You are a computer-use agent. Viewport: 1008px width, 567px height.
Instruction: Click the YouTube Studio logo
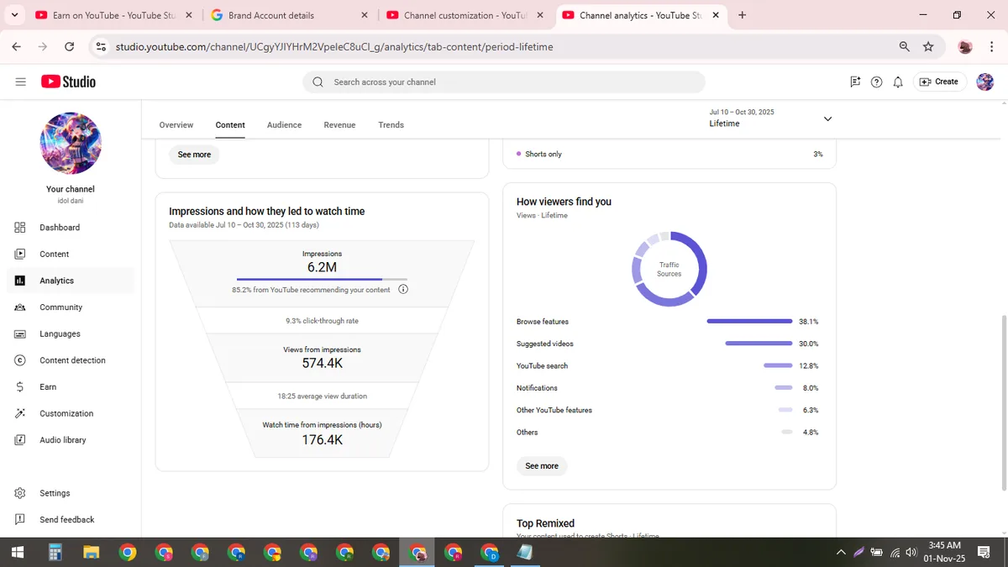click(x=68, y=81)
